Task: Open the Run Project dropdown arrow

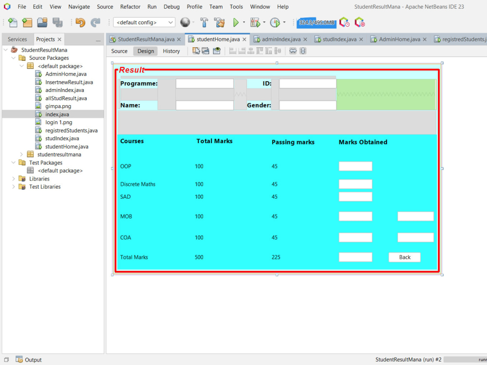Action: click(x=244, y=22)
